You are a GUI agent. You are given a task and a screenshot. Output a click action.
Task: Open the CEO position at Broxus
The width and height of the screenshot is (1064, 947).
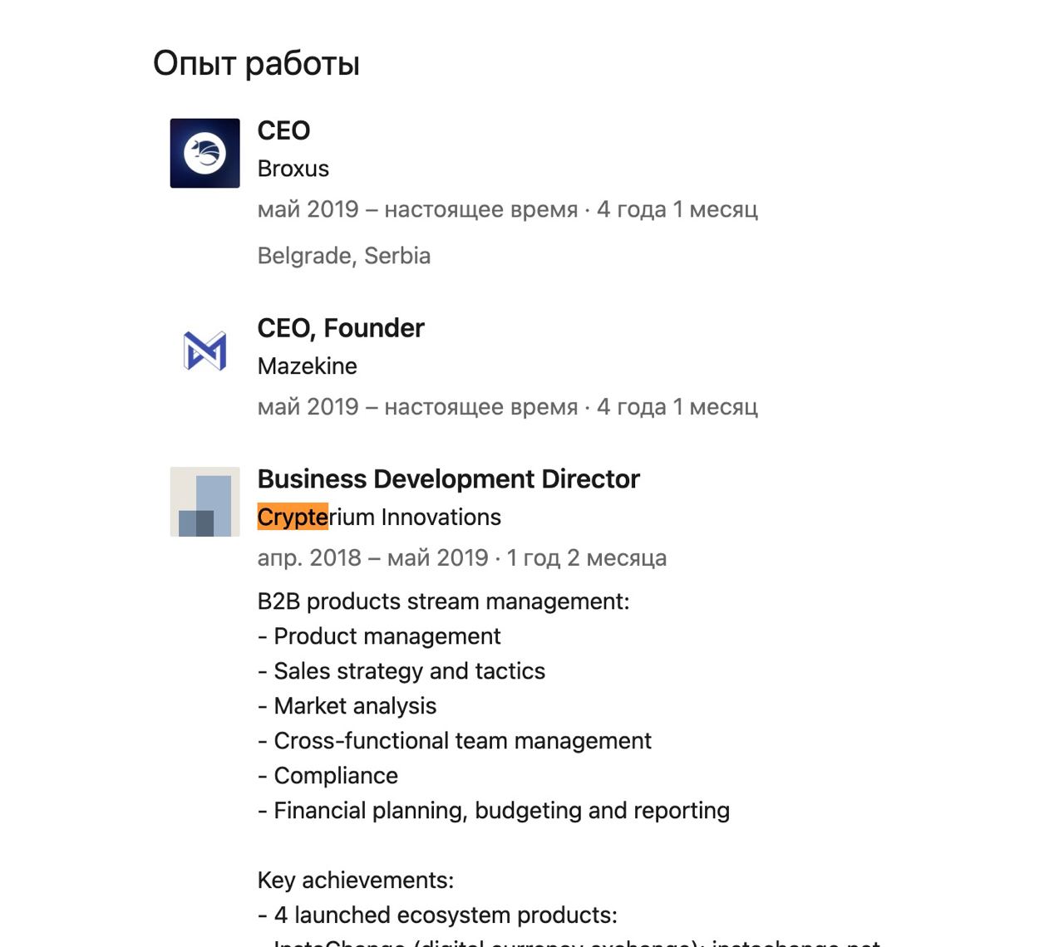[283, 130]
